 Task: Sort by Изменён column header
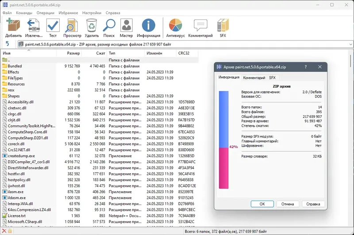click(x=160, y=53)
